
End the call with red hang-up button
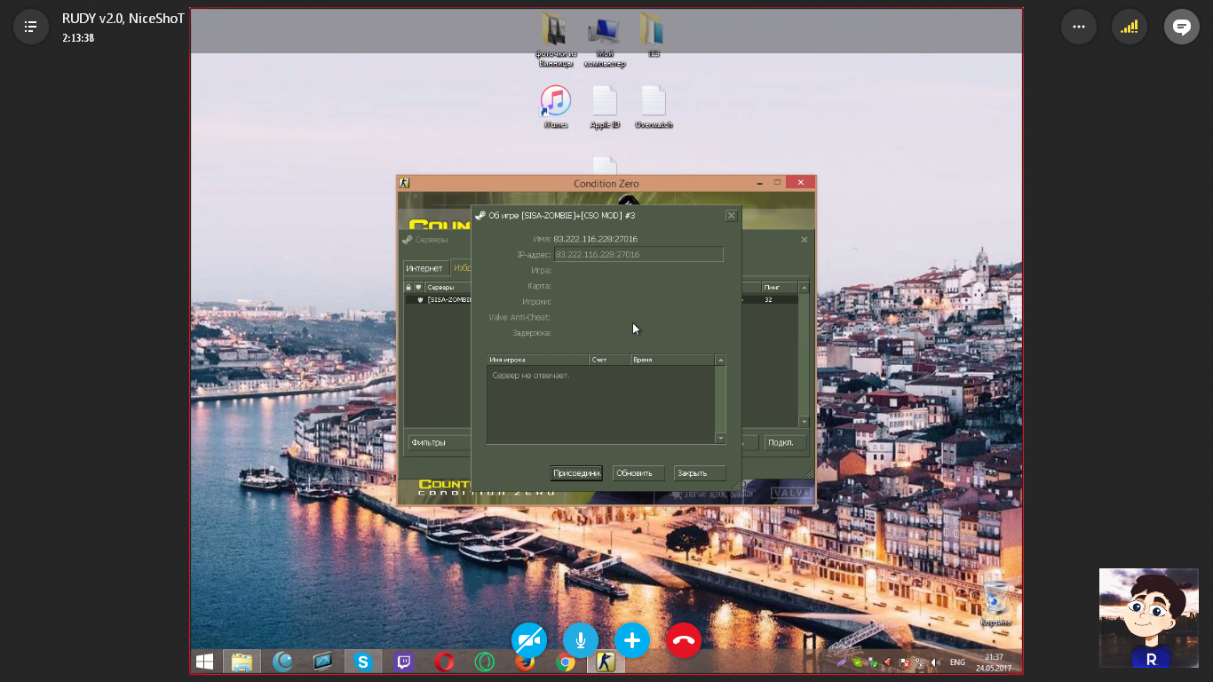pyautogui.click(x=684, y=640)
